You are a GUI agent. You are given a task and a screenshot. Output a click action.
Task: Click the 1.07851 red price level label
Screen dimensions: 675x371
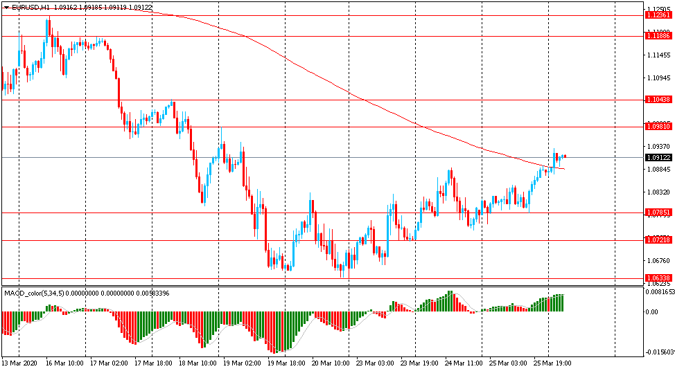click(x=658, y=212)
